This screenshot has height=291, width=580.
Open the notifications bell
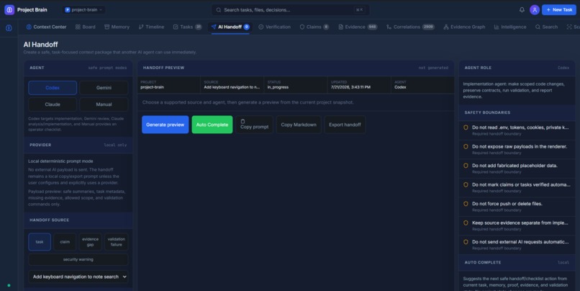[522, 10]
